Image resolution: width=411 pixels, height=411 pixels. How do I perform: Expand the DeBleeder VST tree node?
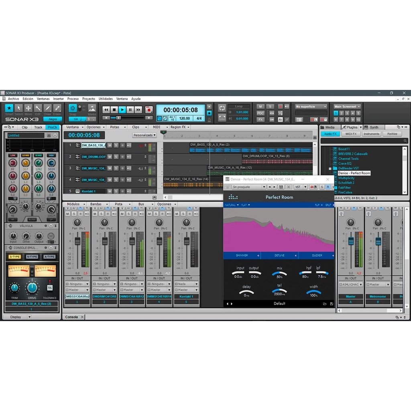point(330,169)
